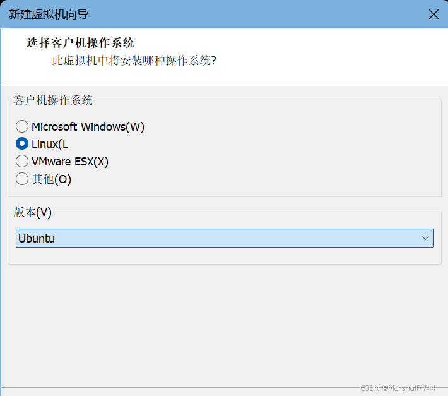Select the Linux radio button

22,143
